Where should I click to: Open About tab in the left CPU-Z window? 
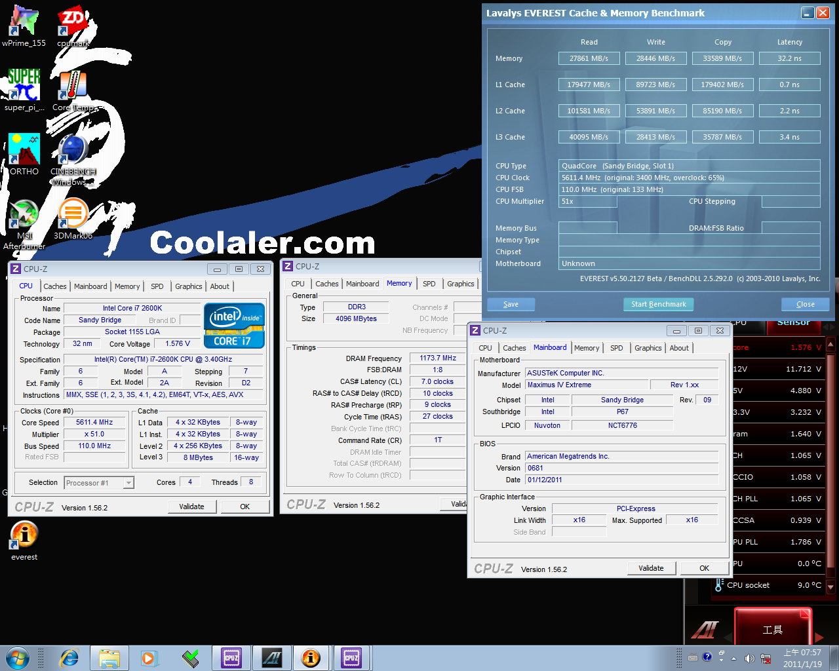coord(220,286)
